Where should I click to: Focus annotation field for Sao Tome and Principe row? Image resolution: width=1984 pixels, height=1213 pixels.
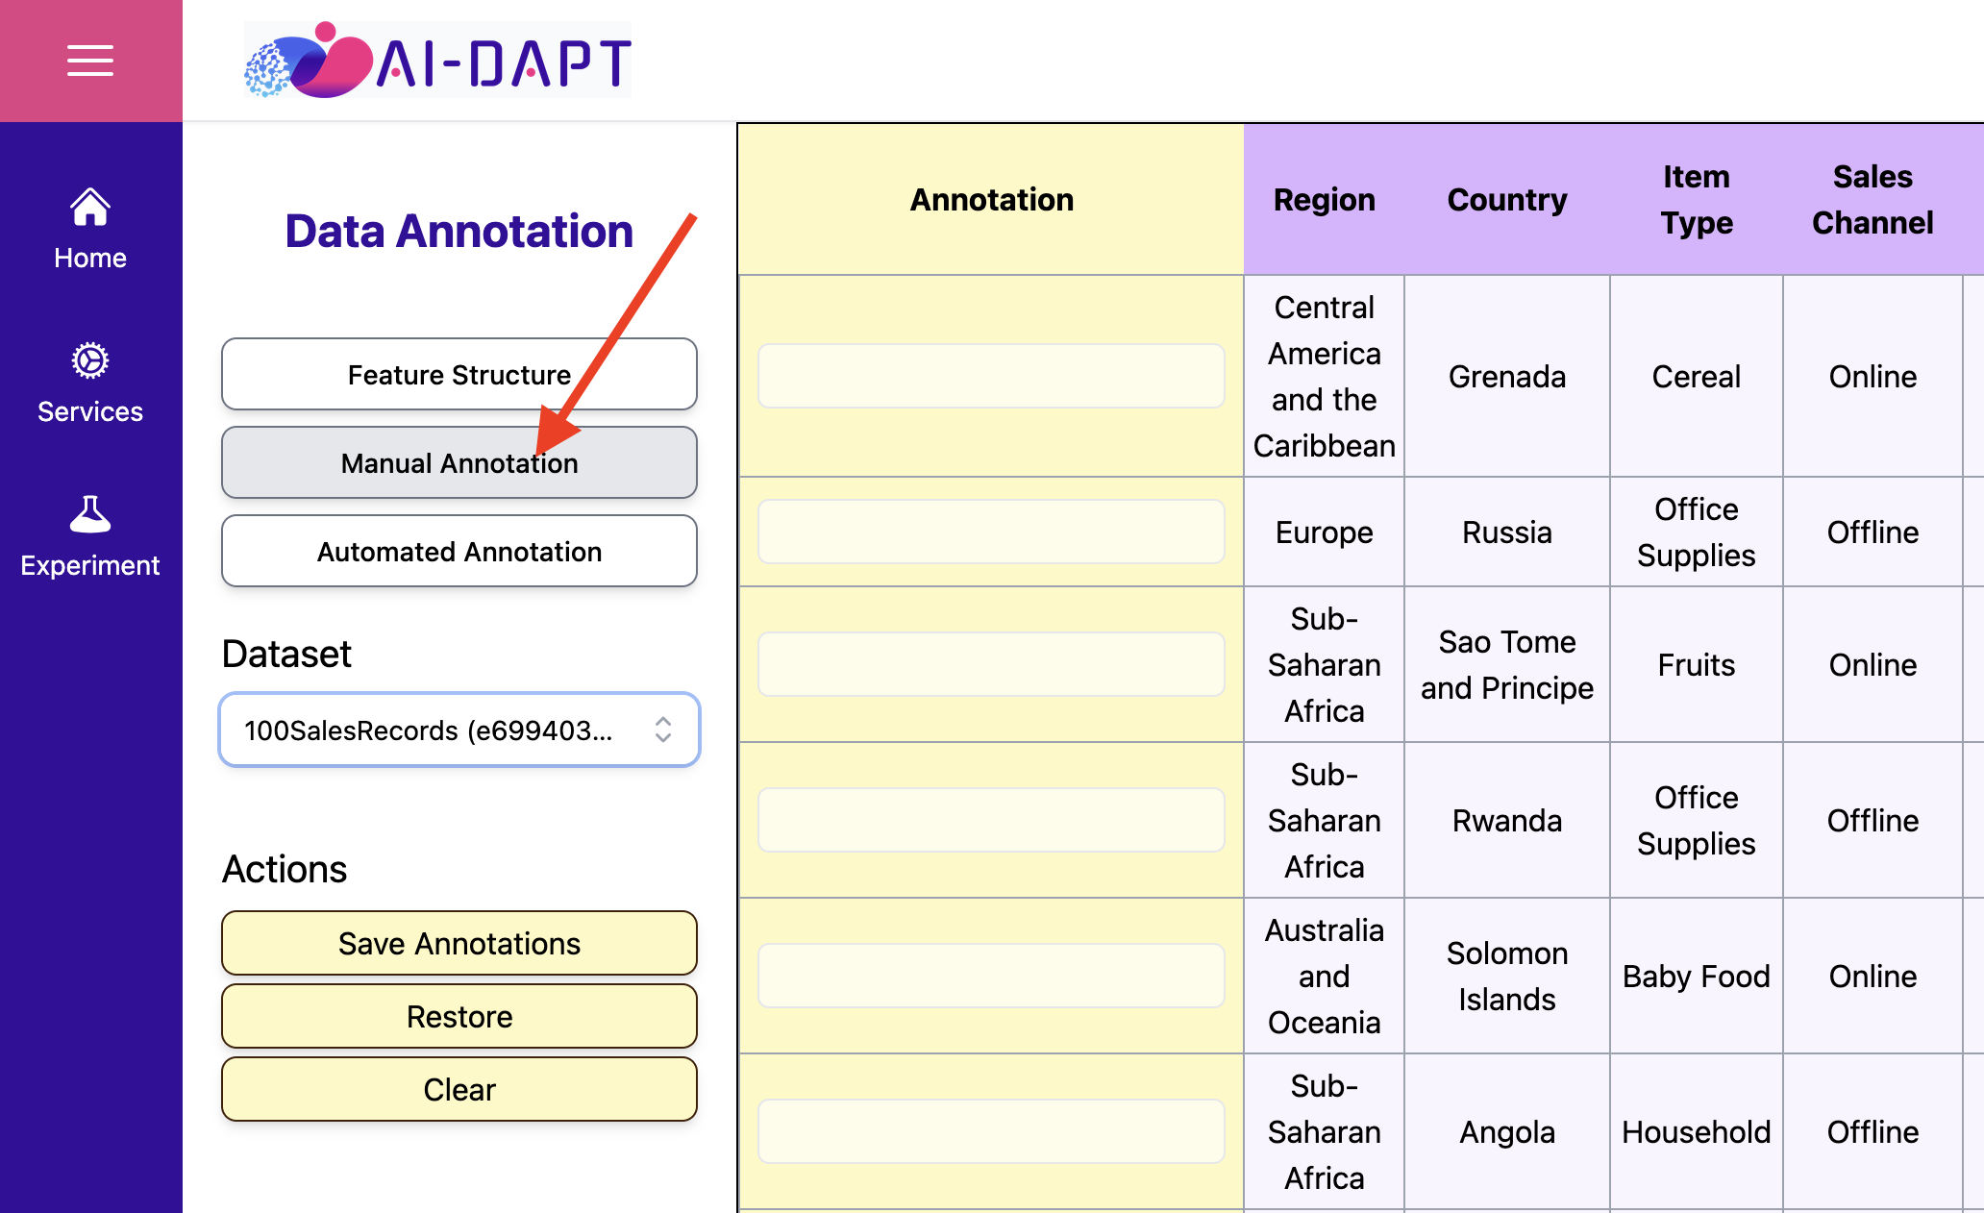[x=991, y=664]
